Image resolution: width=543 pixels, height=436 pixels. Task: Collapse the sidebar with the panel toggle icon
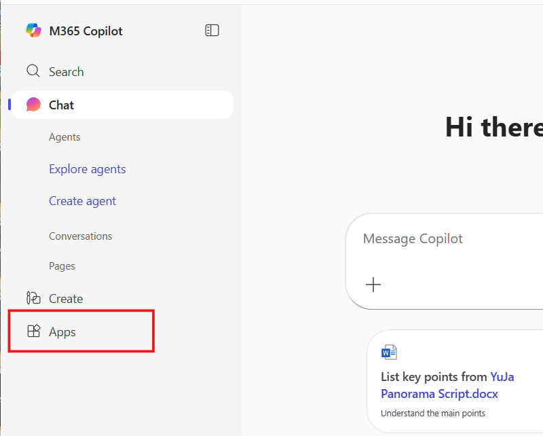point(212,31)
